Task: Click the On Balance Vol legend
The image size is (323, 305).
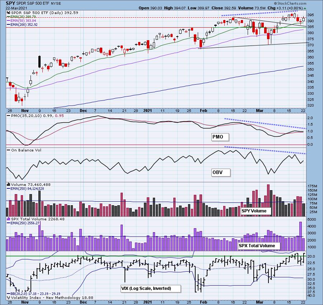Action: pyautogui.click(x=24, y=150)
